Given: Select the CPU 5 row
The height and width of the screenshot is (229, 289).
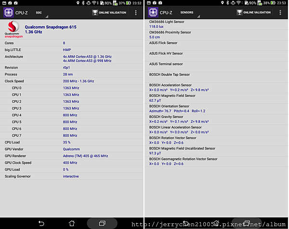Looking at the screenshot, I should click(x=72, y=122).
